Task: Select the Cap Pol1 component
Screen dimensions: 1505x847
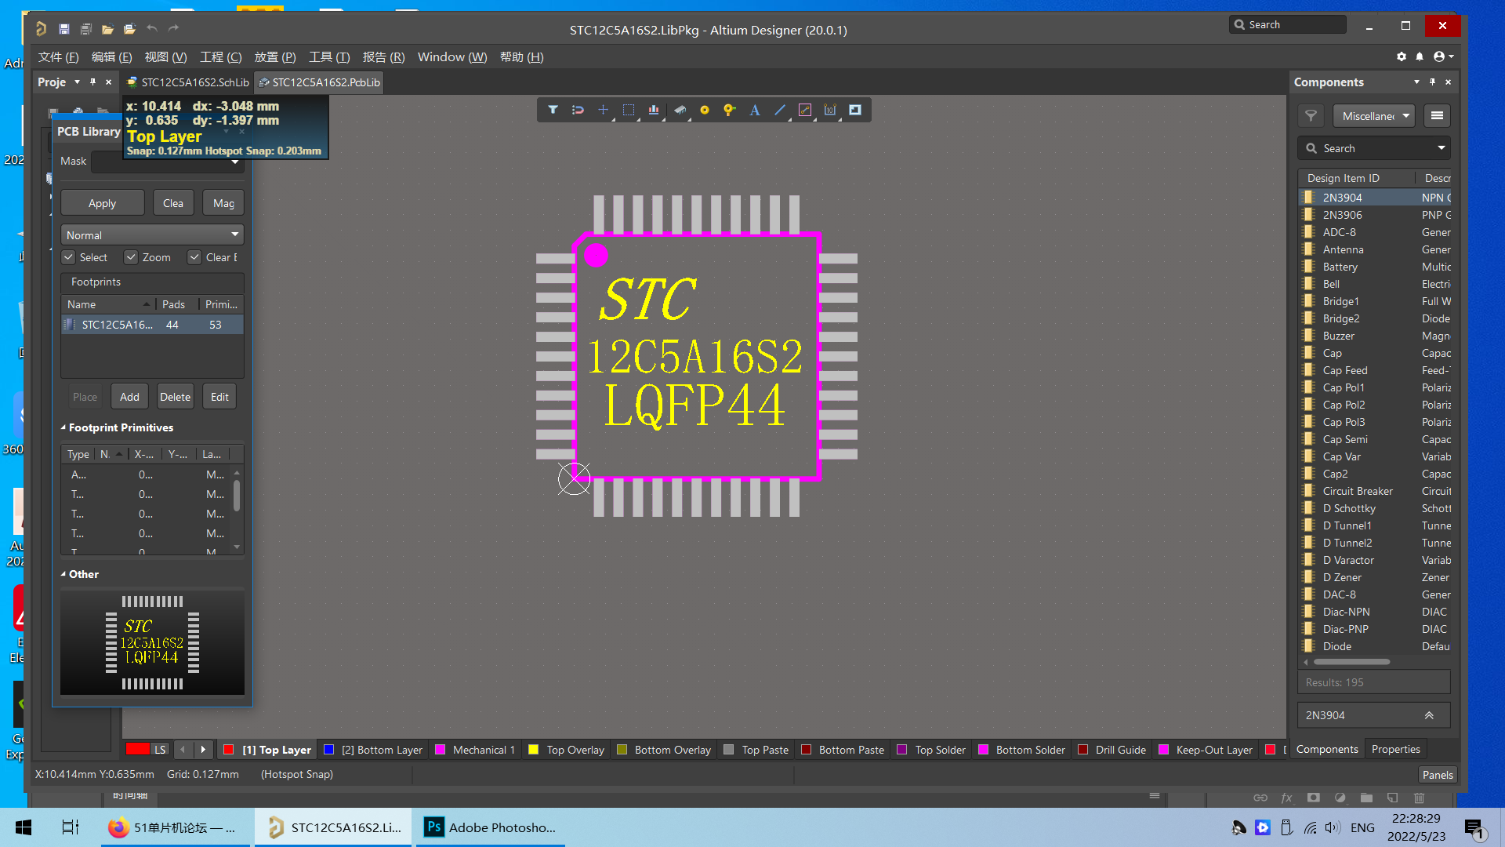Action: click(1375, 387)
